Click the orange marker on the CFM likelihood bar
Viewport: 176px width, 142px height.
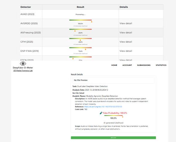[80, 40]
